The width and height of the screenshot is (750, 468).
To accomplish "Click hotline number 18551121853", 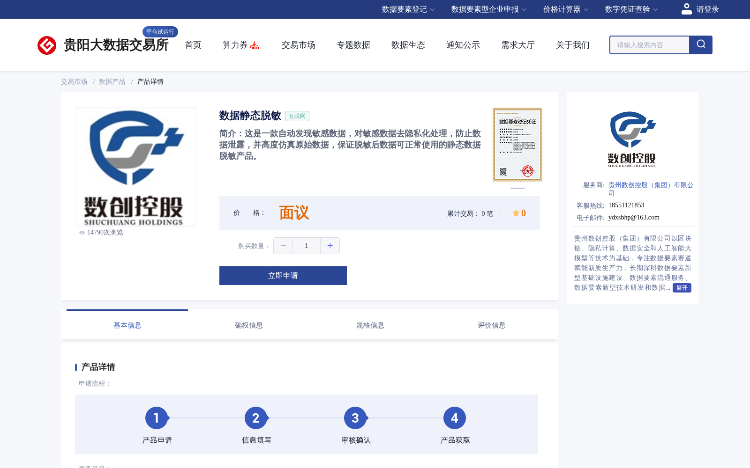I will pyautogui.click(x=626, y=205).
